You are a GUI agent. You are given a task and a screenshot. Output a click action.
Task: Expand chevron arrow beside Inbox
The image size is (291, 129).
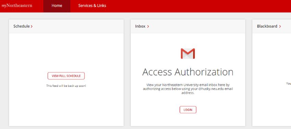point(148,27)
